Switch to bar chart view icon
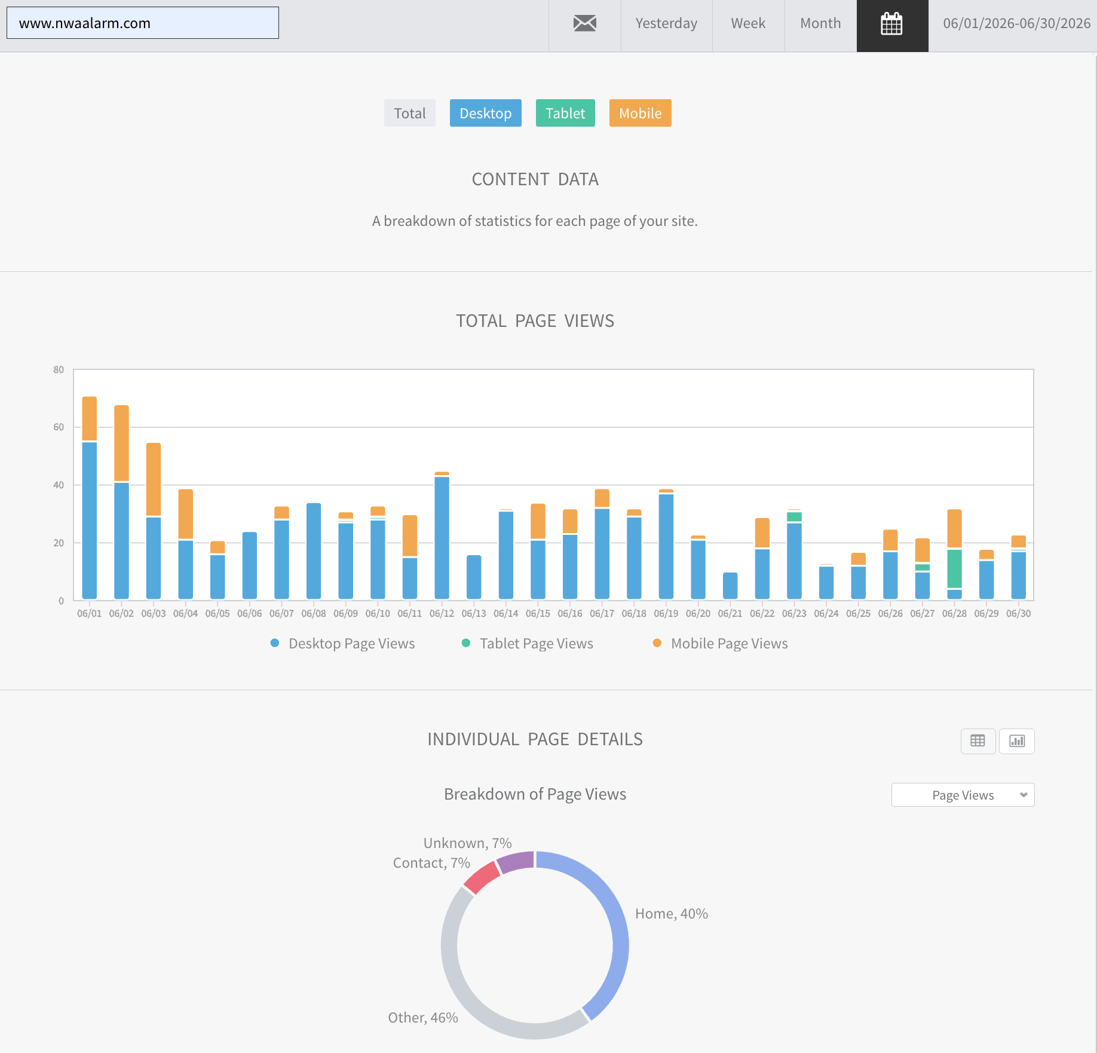1097x1053 pixels. tap(1017, 741)
